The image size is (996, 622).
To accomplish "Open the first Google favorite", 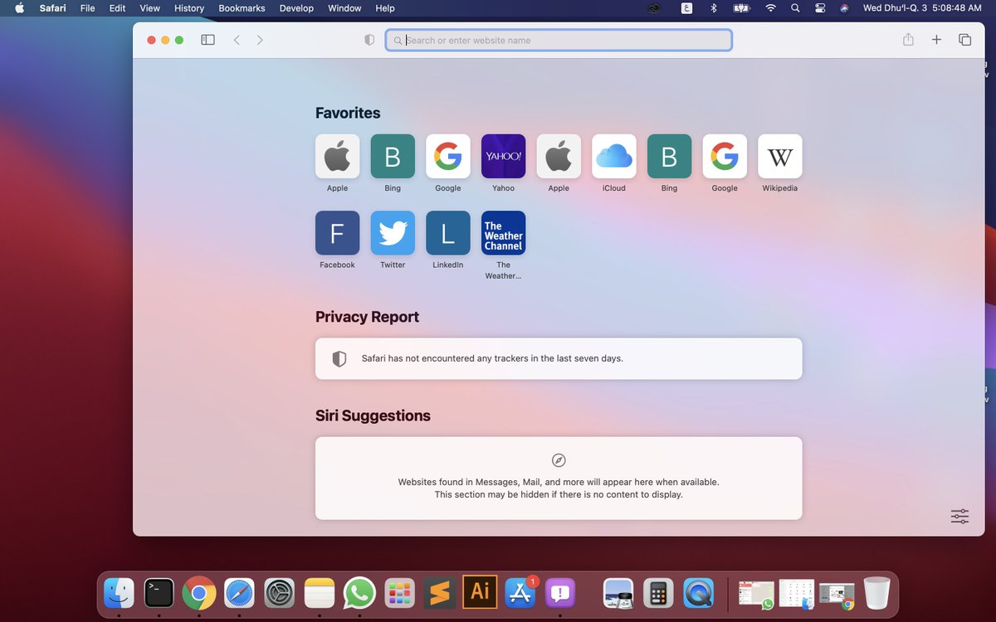I will point(448,156).
